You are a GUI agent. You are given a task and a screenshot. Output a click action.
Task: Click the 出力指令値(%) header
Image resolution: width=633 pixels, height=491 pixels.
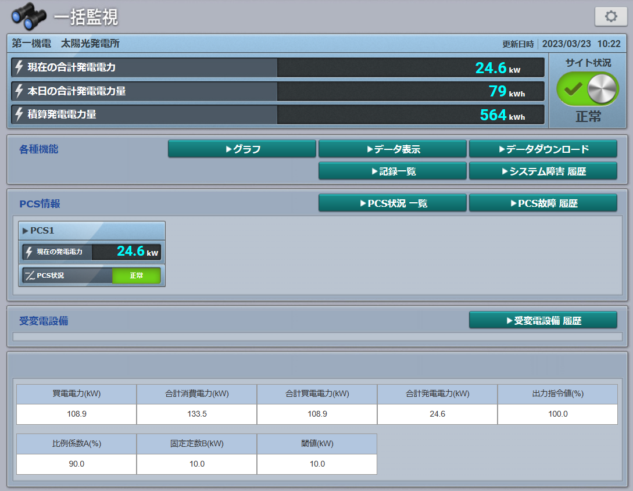[557, 394]
